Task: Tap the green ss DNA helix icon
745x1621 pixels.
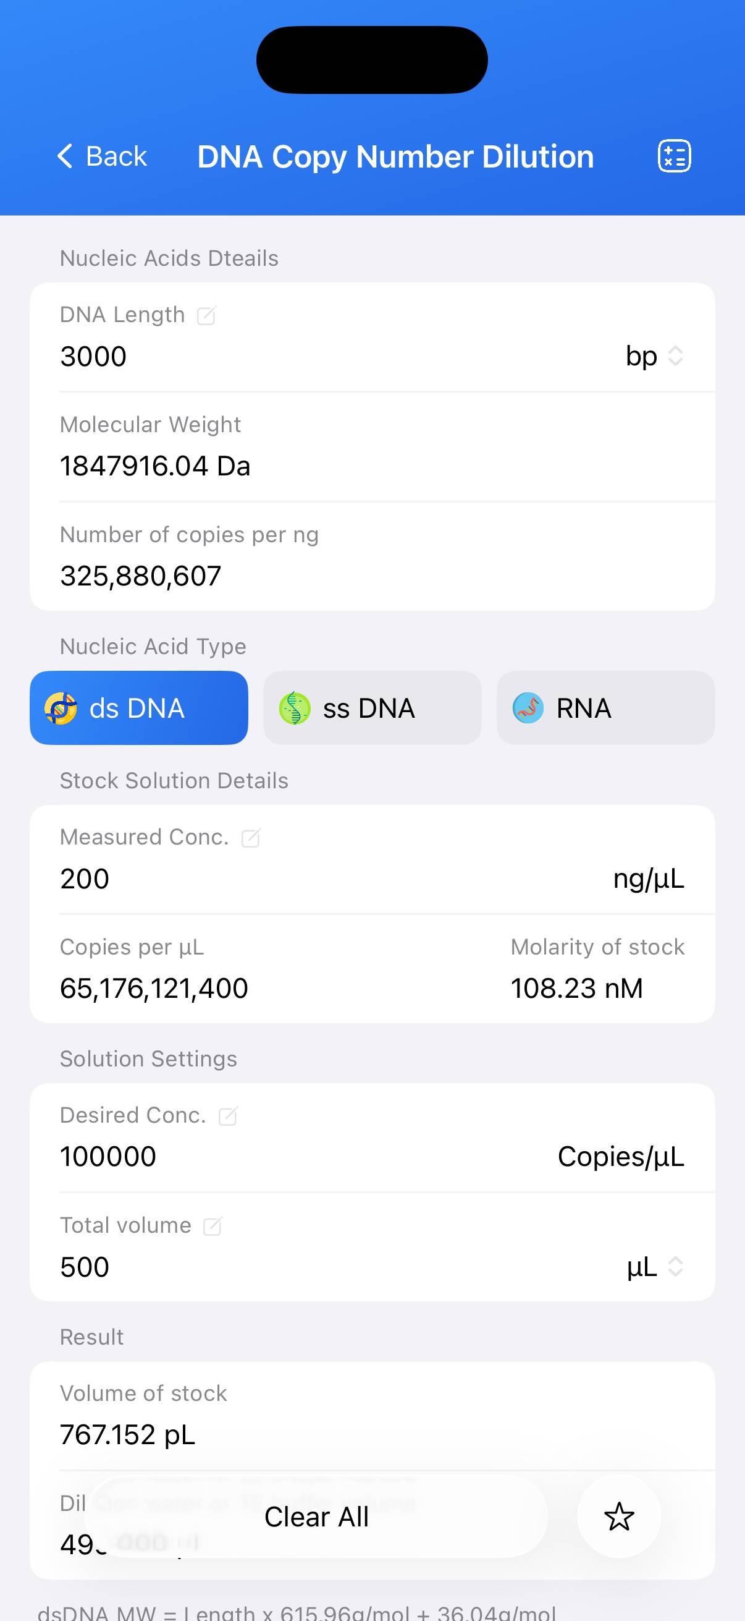Action: (294, 708)
